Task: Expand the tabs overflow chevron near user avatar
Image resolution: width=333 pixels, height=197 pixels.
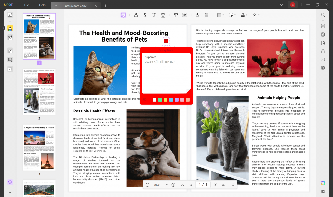Action: (281, 5)
